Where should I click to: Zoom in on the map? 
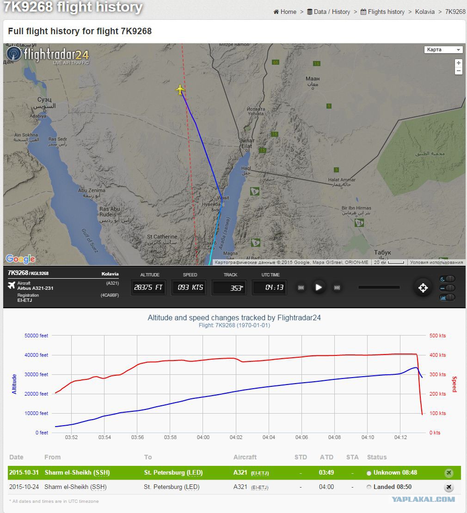[x=459, y=63]
